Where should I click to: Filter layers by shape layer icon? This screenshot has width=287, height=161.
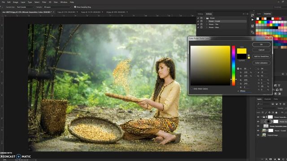point(284,104)
